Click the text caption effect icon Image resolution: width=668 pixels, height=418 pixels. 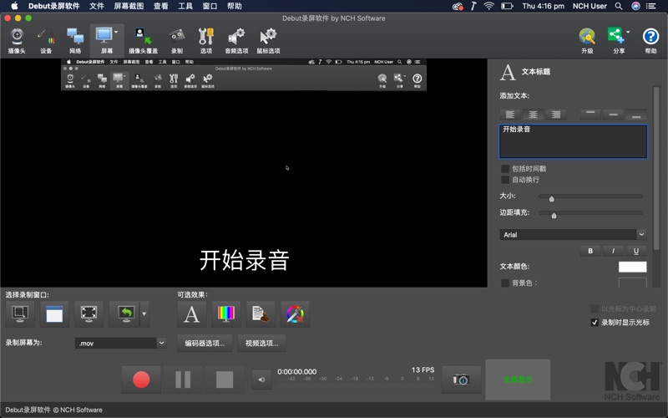tap(191, 313)
